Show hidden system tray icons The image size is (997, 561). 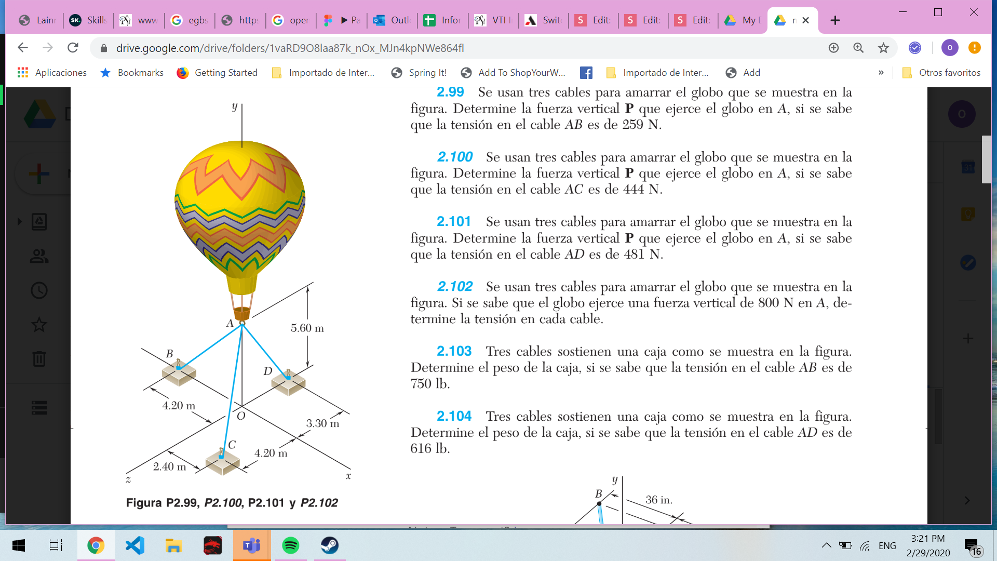click(x=826, y=545)
